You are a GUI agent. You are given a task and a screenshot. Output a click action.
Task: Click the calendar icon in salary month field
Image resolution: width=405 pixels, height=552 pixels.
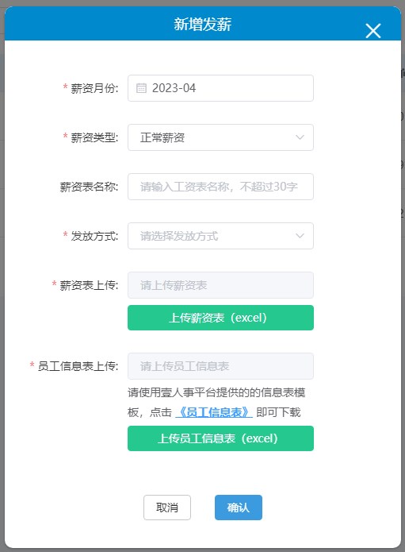pos(141,88)
